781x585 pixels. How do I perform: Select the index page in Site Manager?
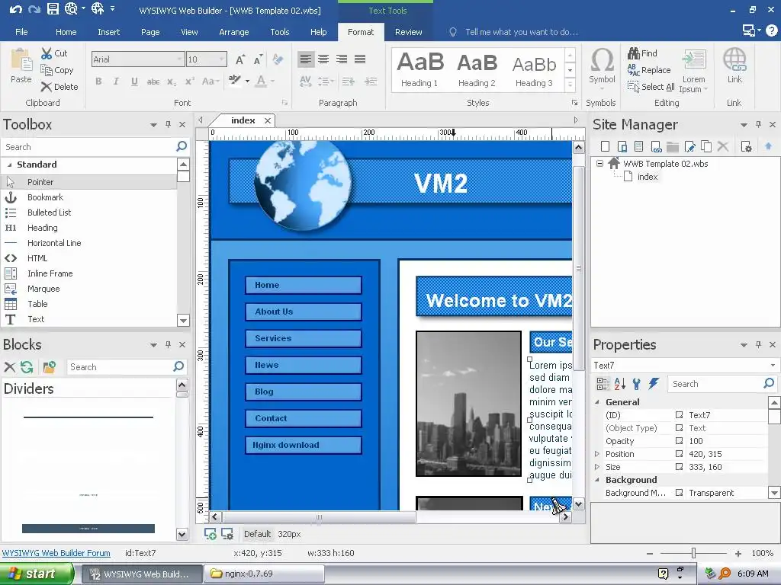647,177
